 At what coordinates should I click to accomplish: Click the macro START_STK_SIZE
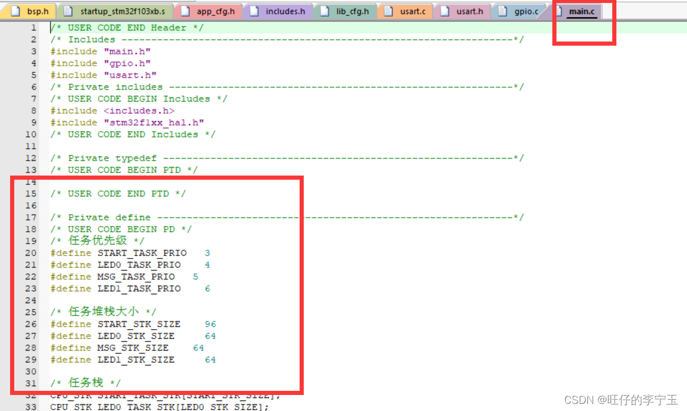pyautogui.click(x=139, y=324)
